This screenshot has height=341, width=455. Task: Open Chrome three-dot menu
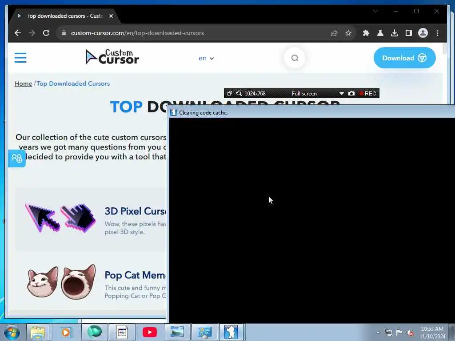(437, 33)
